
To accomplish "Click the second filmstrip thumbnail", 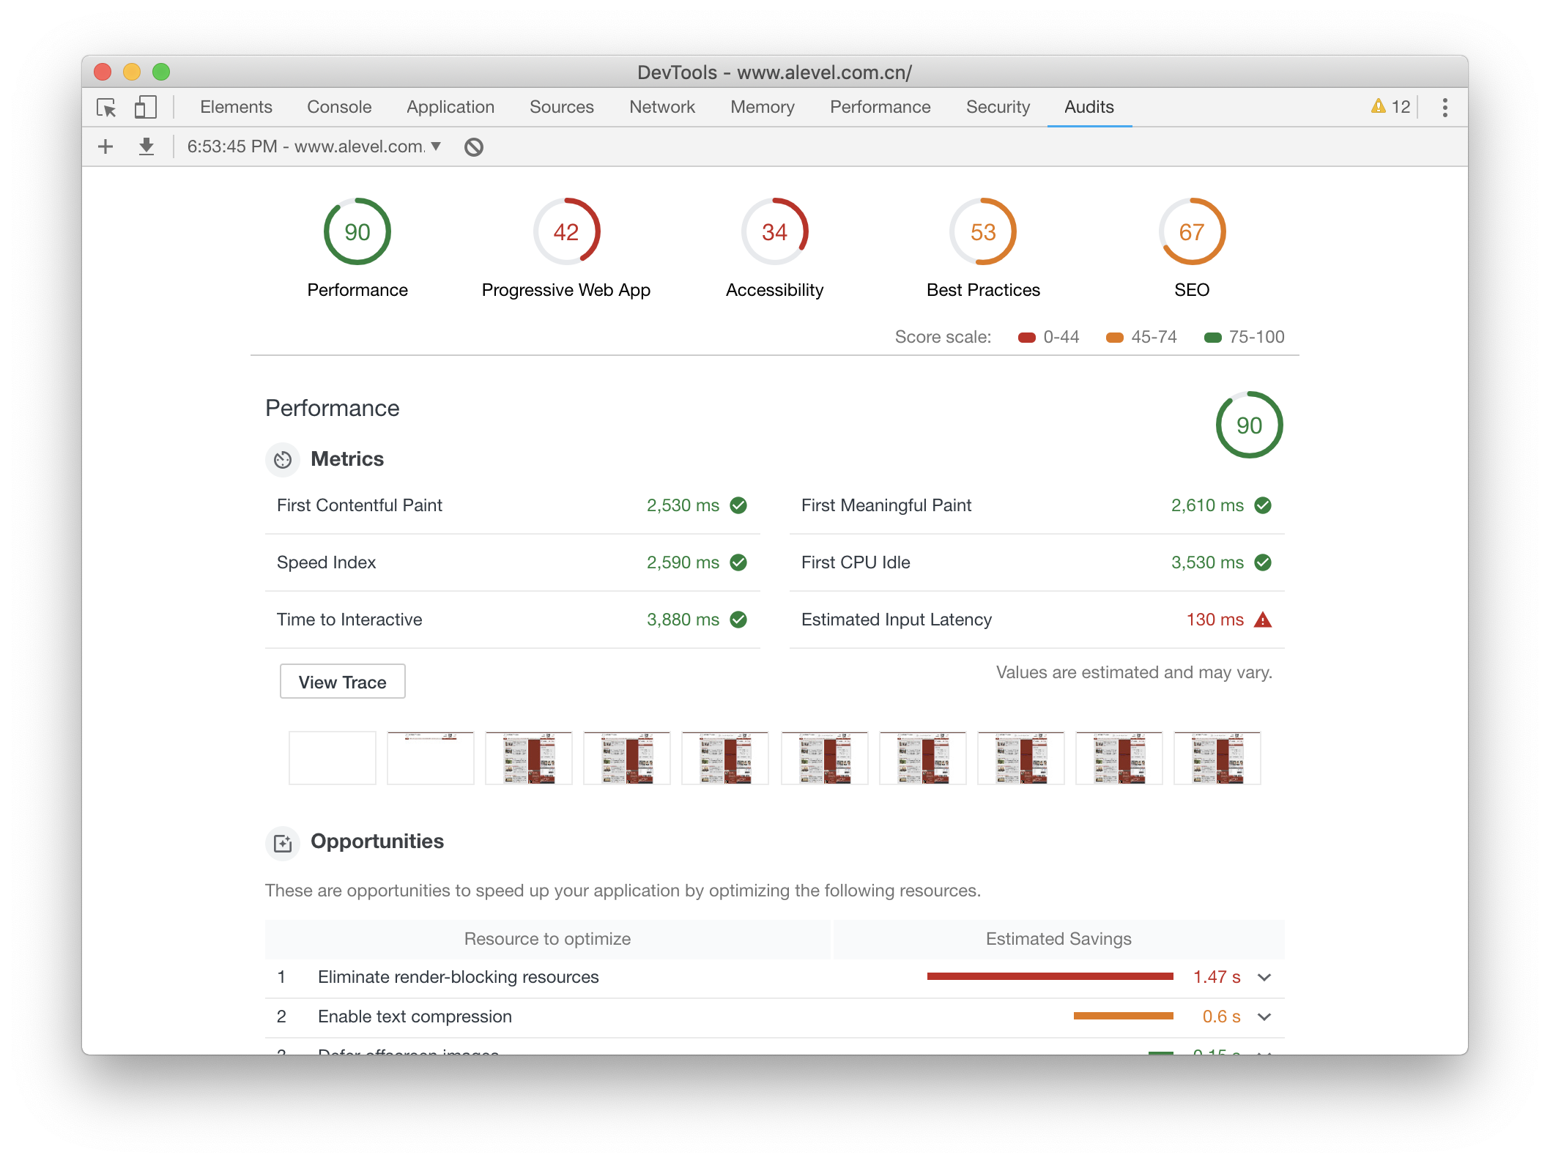I will [431, 758].
